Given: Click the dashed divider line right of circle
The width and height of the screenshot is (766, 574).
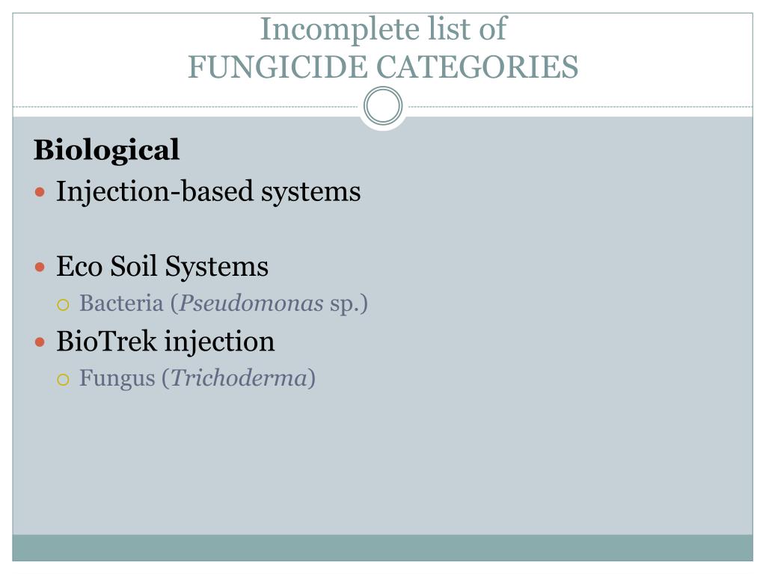Looking at the screenshot, I should pos(580,106).
